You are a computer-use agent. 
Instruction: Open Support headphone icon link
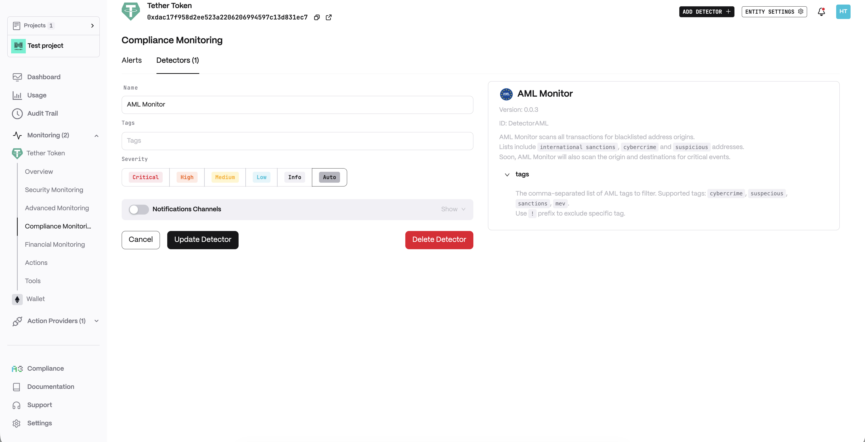16,405
